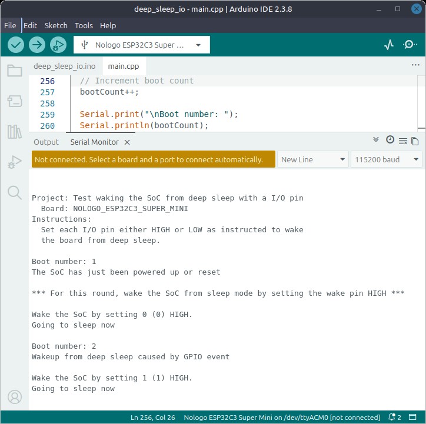The image size is (426, 424).
Task: Switch to the main.cpp tab
Action: click(x=124, y=66)
